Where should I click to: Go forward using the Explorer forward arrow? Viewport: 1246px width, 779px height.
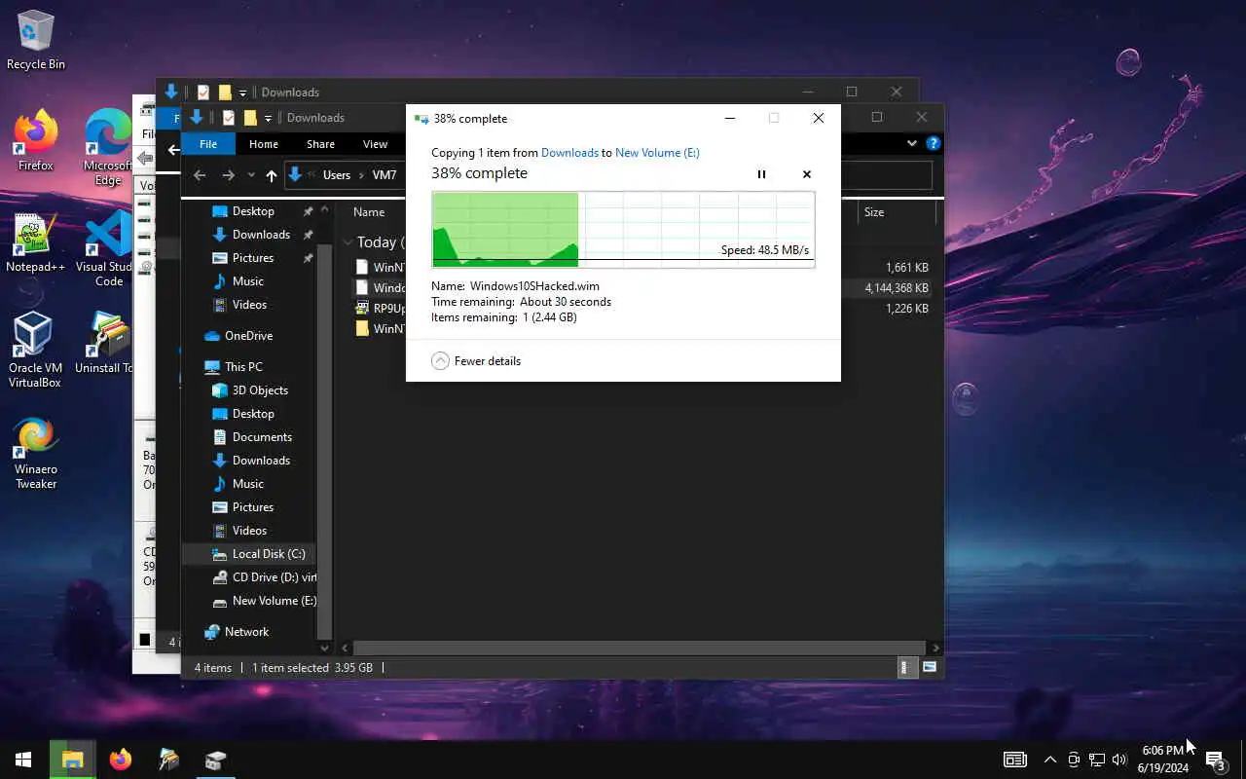point(228,175)
